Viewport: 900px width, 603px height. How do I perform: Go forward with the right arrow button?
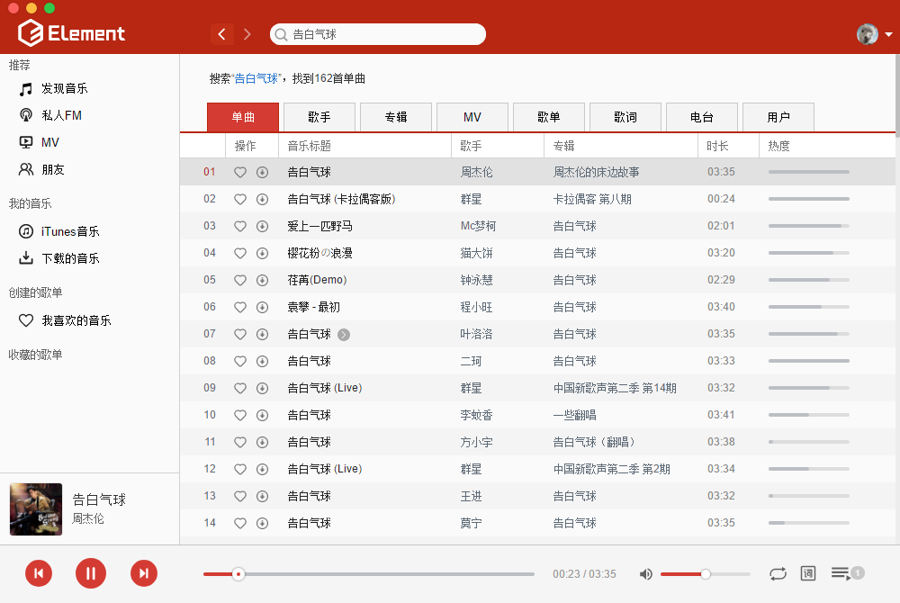[x=247, y=34]
